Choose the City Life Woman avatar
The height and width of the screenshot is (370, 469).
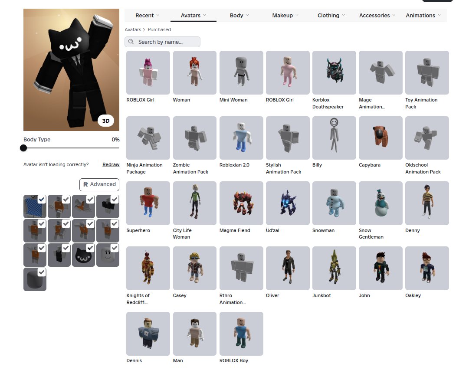[195, 203]
